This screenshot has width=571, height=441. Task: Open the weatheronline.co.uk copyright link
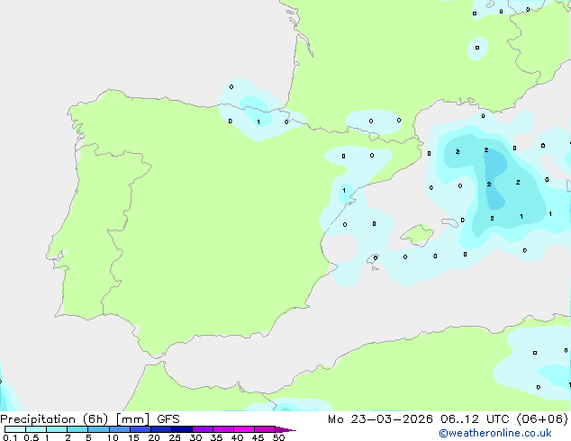tap(495, 433)
